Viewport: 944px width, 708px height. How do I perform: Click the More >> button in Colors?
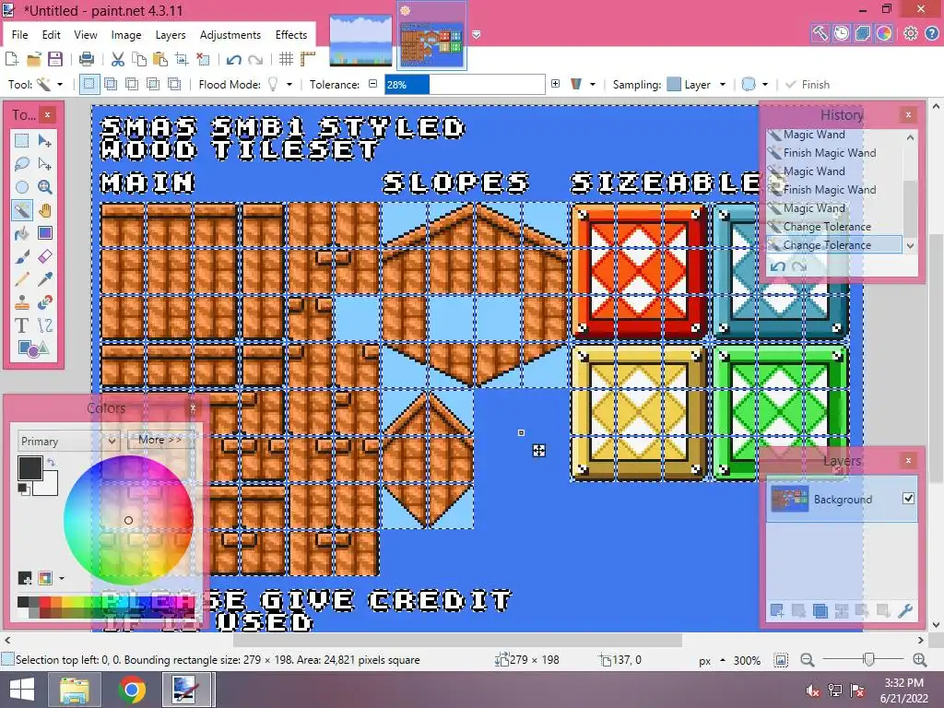[159, 440]
